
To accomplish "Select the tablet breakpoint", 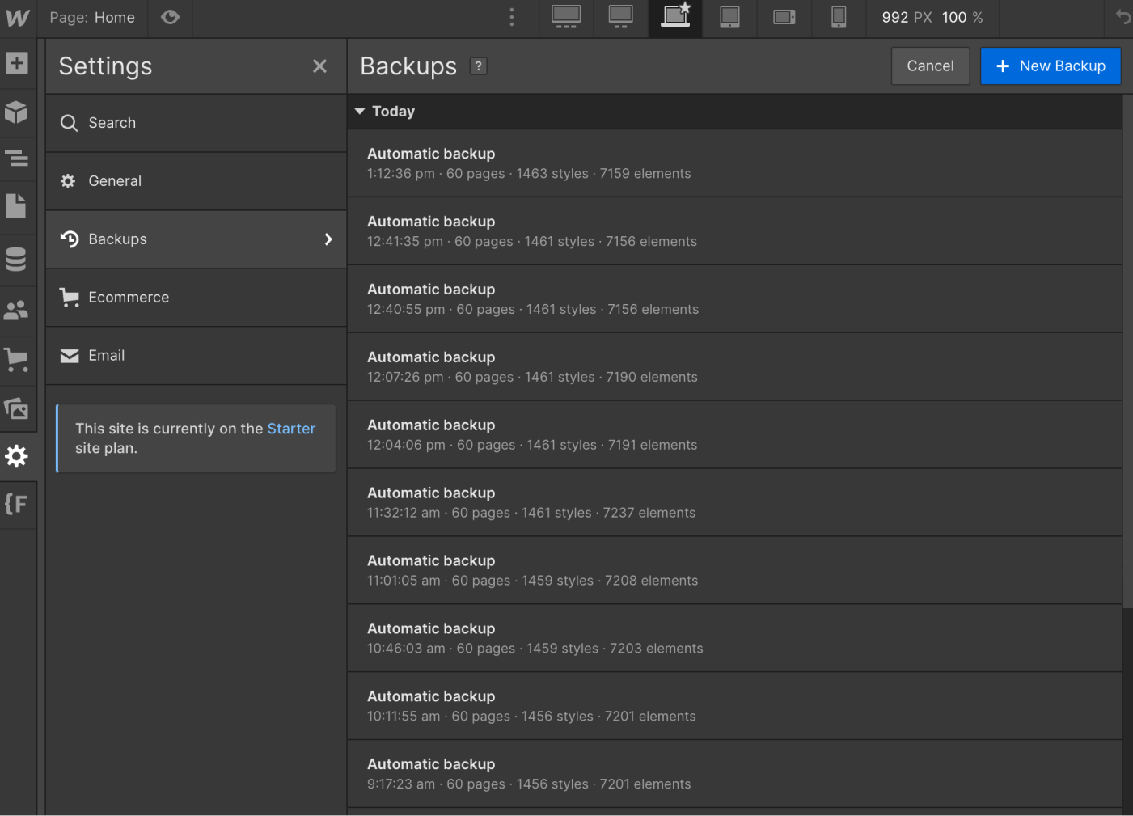I will pos(729,18).
